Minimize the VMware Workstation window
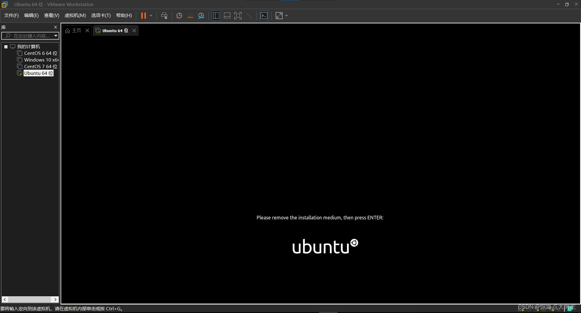 (558, 4)
